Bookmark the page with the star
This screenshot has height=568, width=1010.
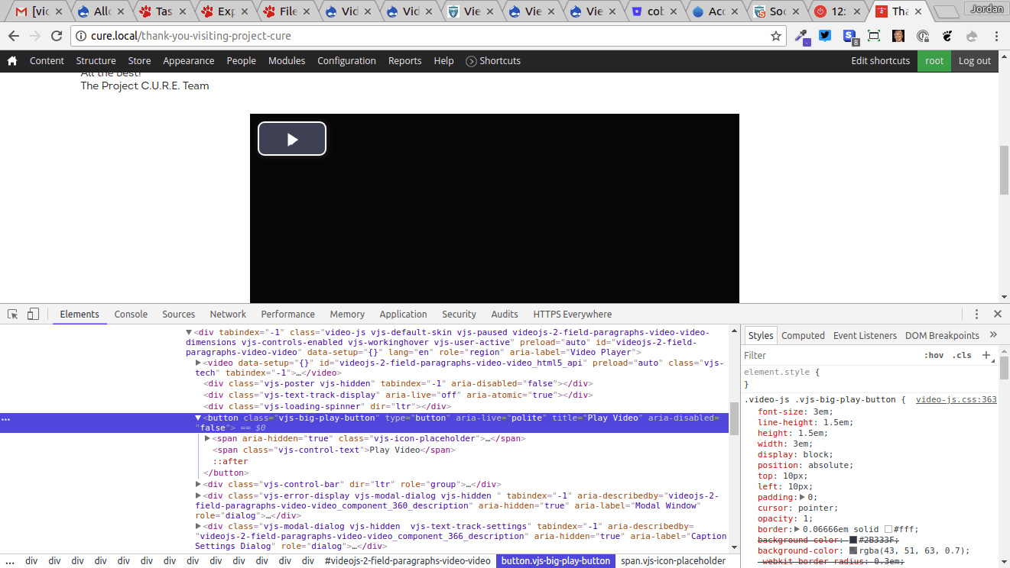[x=775, y=35]
